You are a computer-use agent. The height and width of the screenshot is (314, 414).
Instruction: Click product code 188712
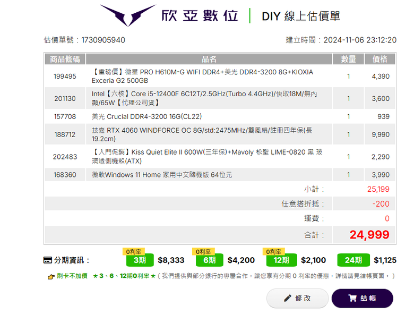click(65, 134)
